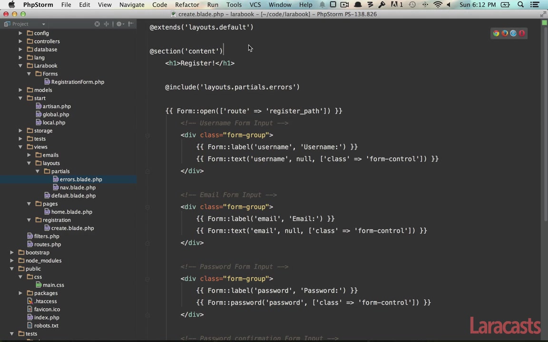Image resolution: width=548 pixels, height=342 pixels.
Task: Click Collapse All icon in Project panel
Action: (x=106, y=24)
